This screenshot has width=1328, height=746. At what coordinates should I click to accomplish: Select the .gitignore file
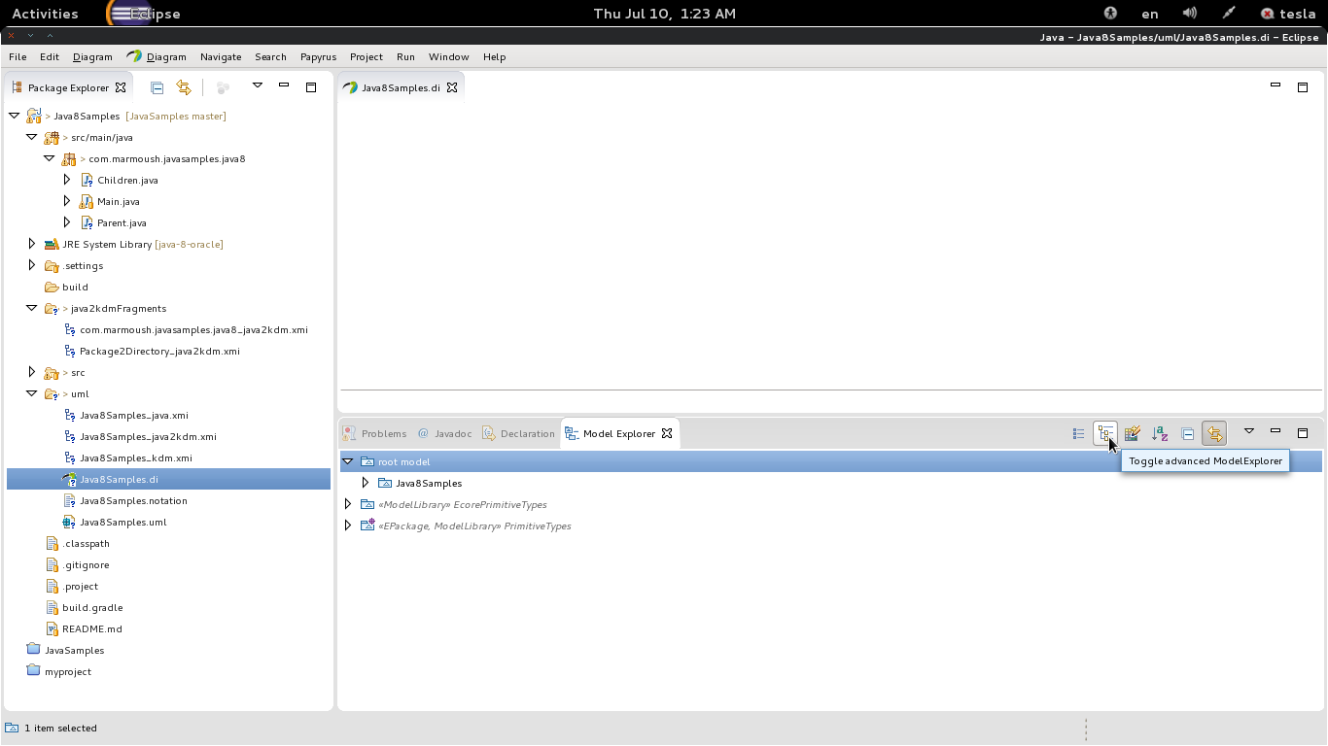[x=86, y=564]
